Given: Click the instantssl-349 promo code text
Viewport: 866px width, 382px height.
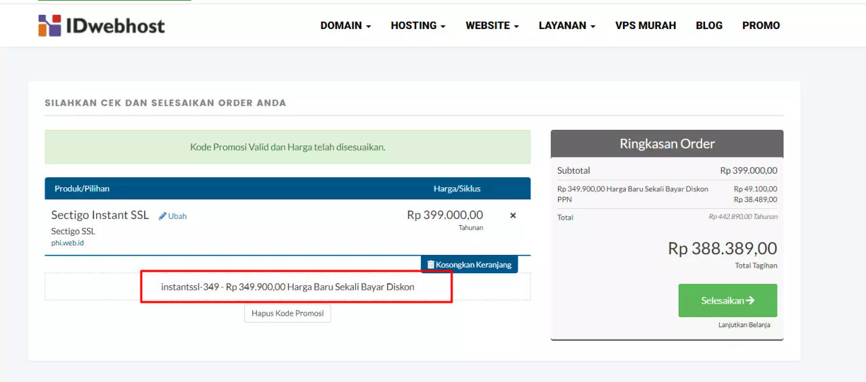Looking at the screenshot, I should point(288,287).
